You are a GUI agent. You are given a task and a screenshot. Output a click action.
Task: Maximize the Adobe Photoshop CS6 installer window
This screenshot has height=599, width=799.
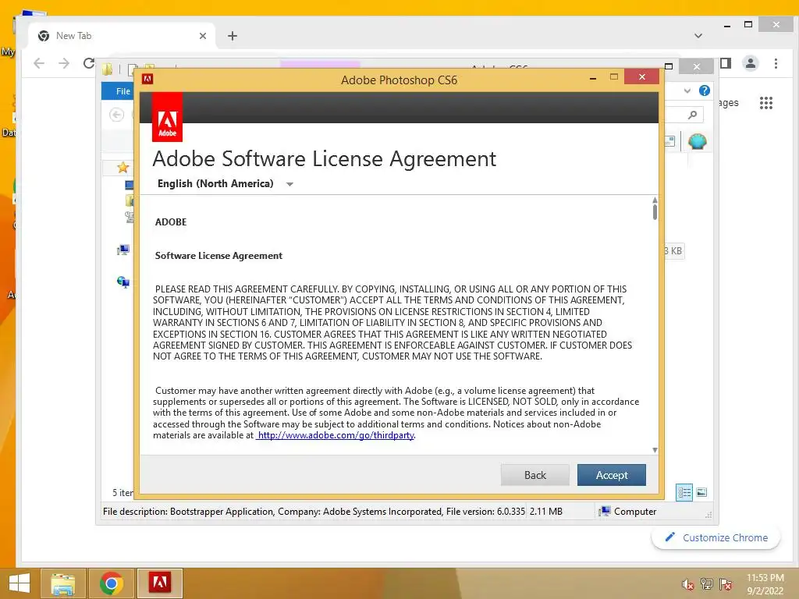click(614, 77)
